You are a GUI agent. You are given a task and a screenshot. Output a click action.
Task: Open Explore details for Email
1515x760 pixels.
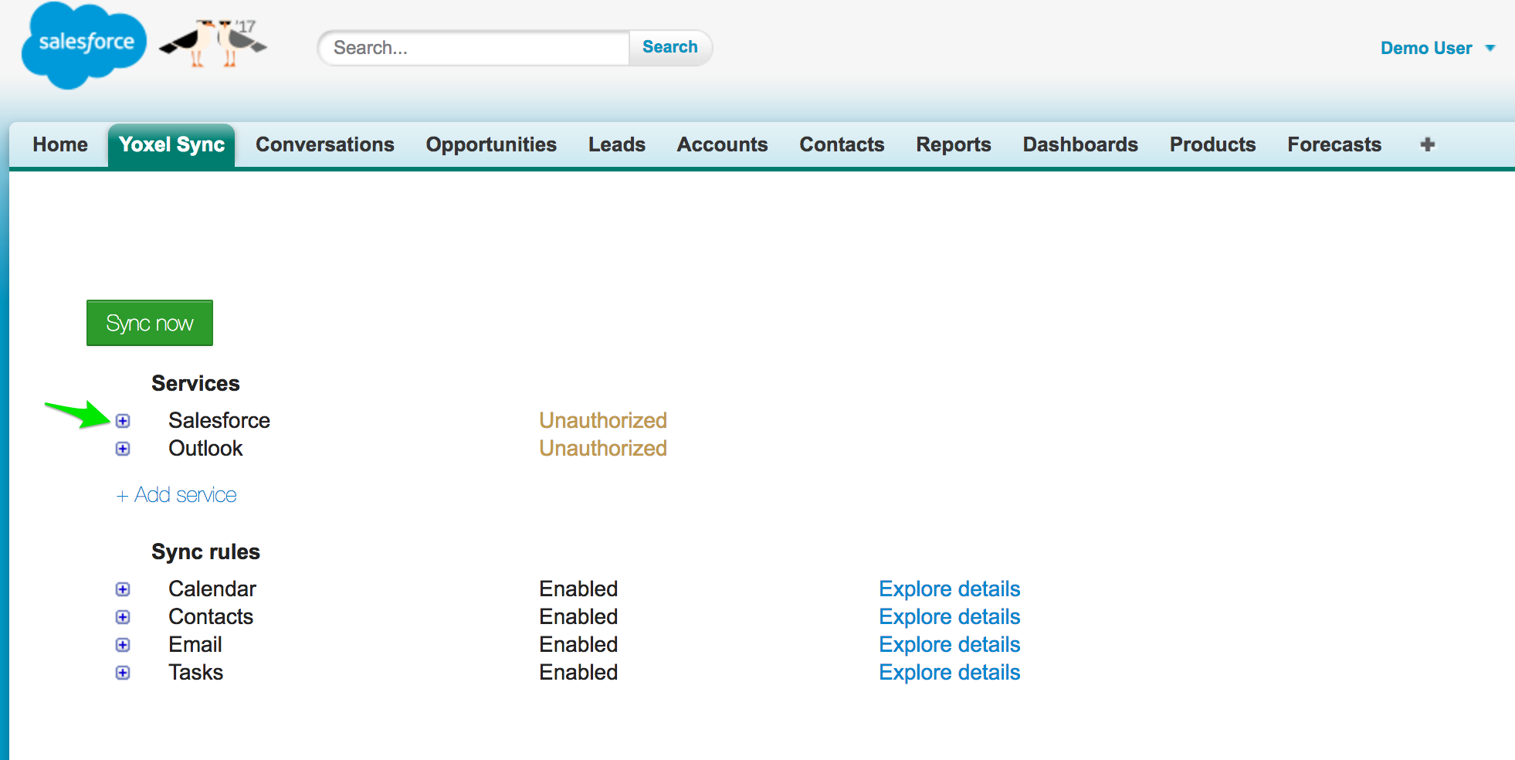[950, 645]
